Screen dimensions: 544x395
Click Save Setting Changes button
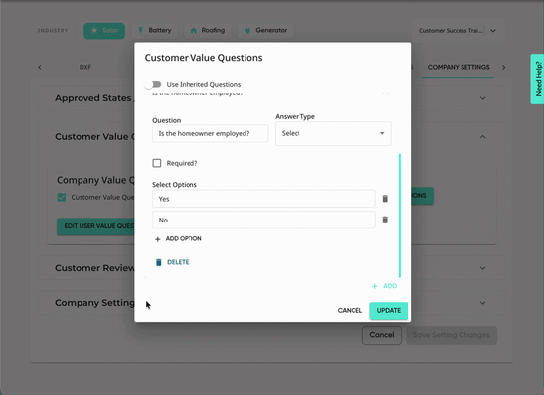point(452,335)
